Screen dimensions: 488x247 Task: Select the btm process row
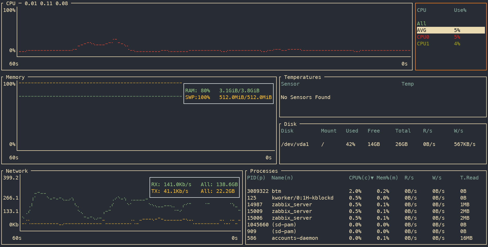(x=365, y=191)
